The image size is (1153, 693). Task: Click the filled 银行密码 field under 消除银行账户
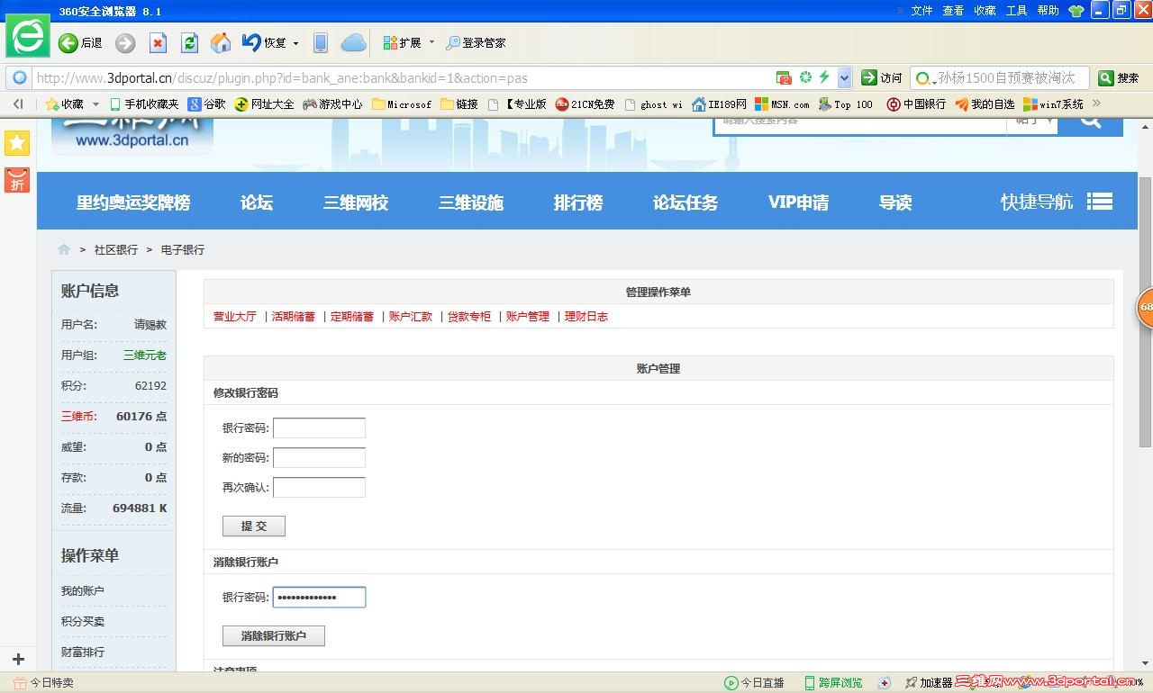(320, 597)
